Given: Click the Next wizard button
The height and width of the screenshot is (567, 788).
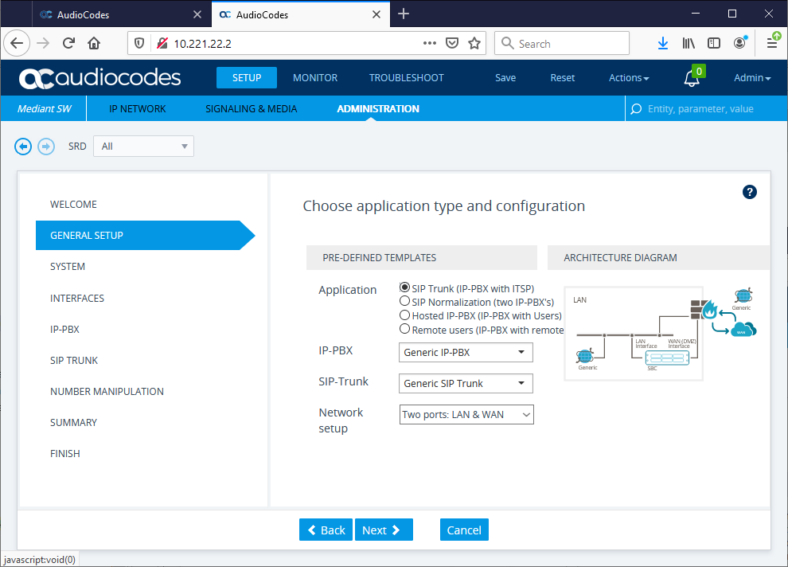Looking at the screenshot, I should pyautogui.click(x=384, y=530).
